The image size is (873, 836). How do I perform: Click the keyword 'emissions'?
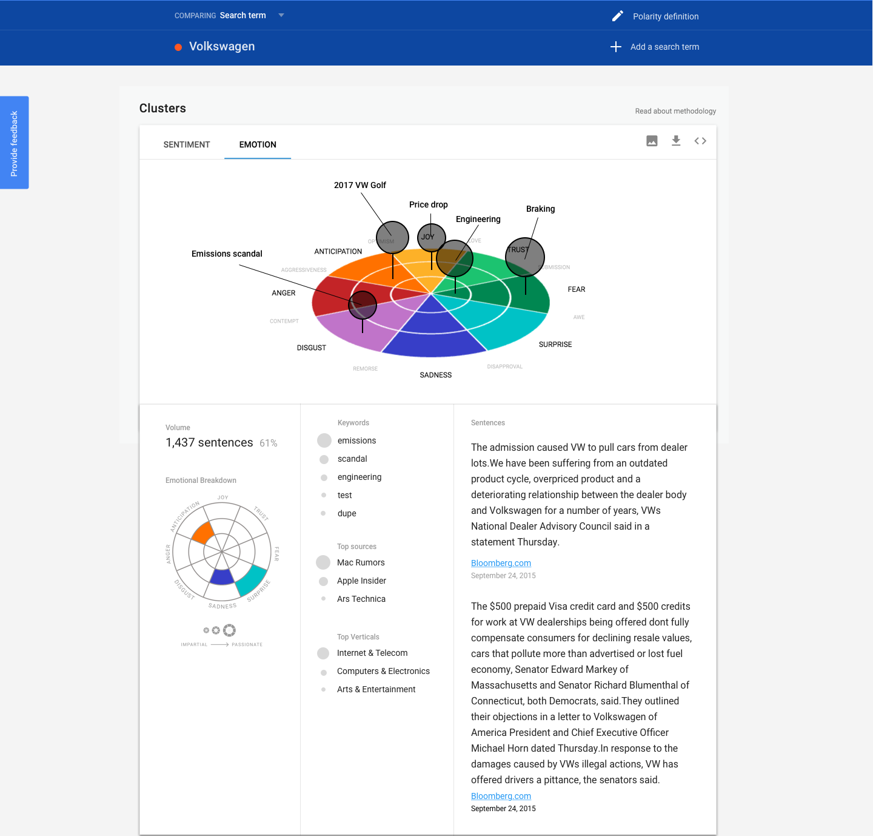point(356,440)
